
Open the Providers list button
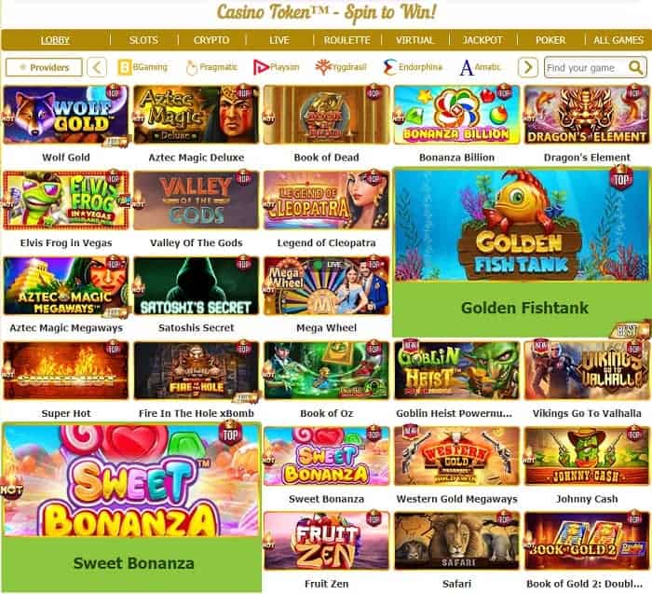[x=44, y=67]
